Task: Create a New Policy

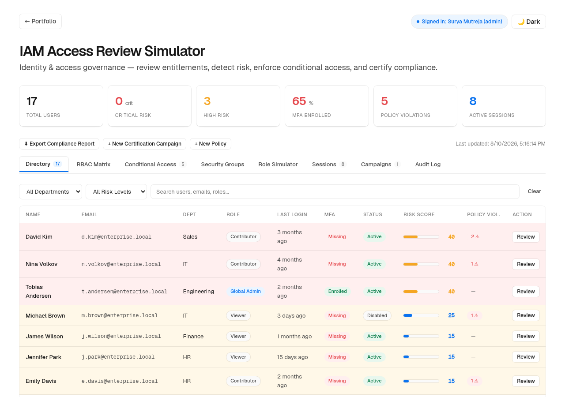Action: click(211, 144)
